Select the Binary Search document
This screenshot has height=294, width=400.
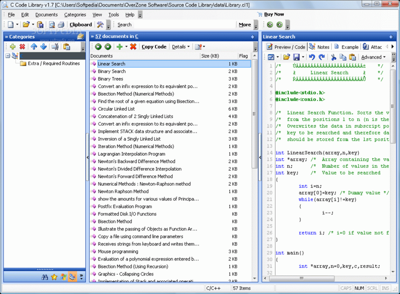111,71
